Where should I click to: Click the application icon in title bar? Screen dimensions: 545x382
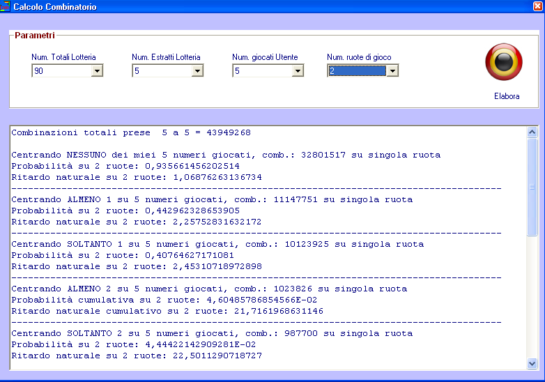(5, 6)
